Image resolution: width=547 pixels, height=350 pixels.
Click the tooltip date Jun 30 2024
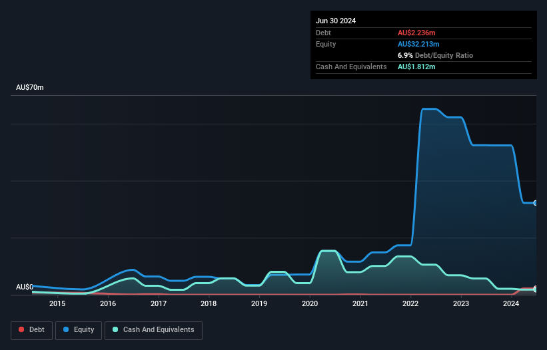[336, 21]
